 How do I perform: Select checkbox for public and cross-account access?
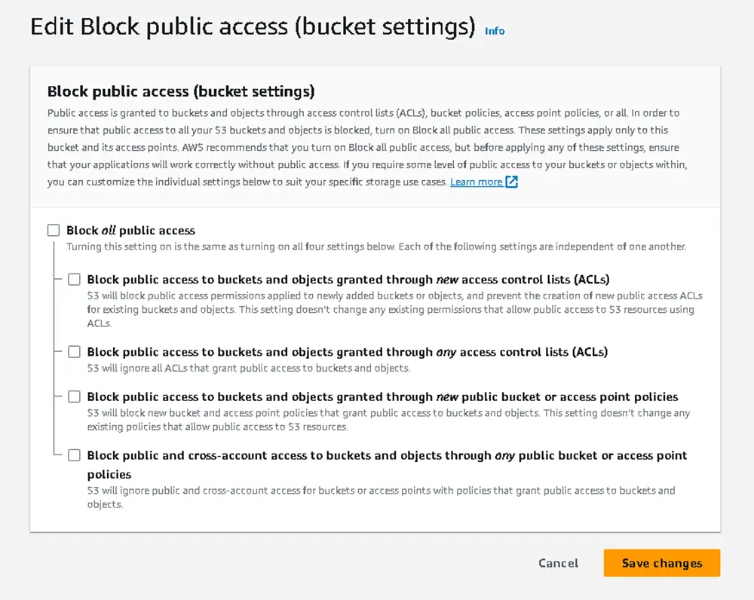pos(74,455)
